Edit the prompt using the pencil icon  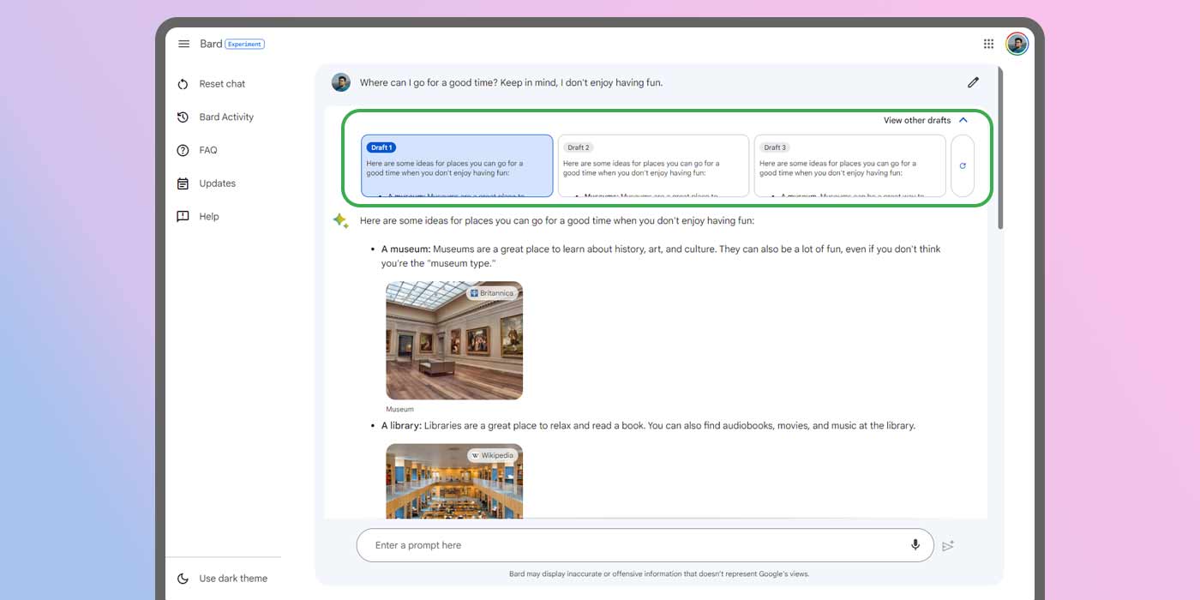973,81
